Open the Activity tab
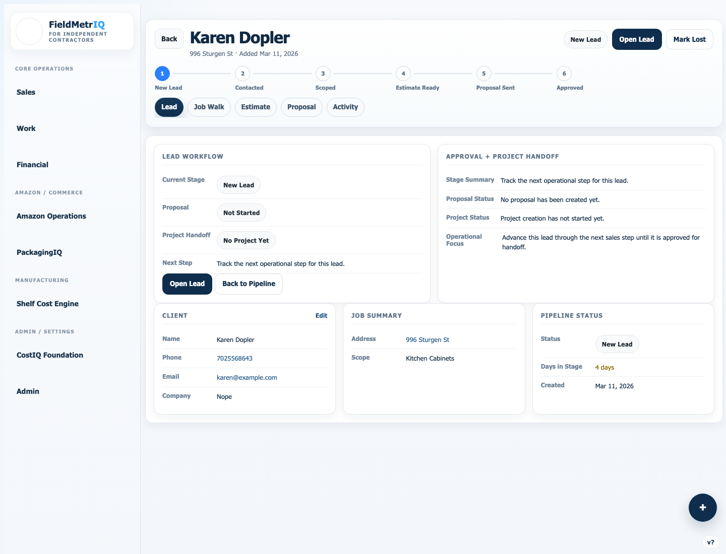Image resolution: width=726 pixels, height=554 pixels. (x=345, y=107)
